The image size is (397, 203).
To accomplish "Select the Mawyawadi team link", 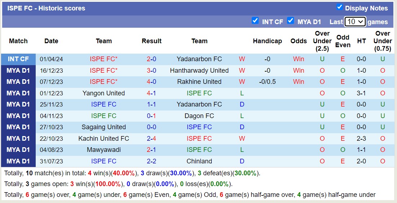I will tap(103, 150).
